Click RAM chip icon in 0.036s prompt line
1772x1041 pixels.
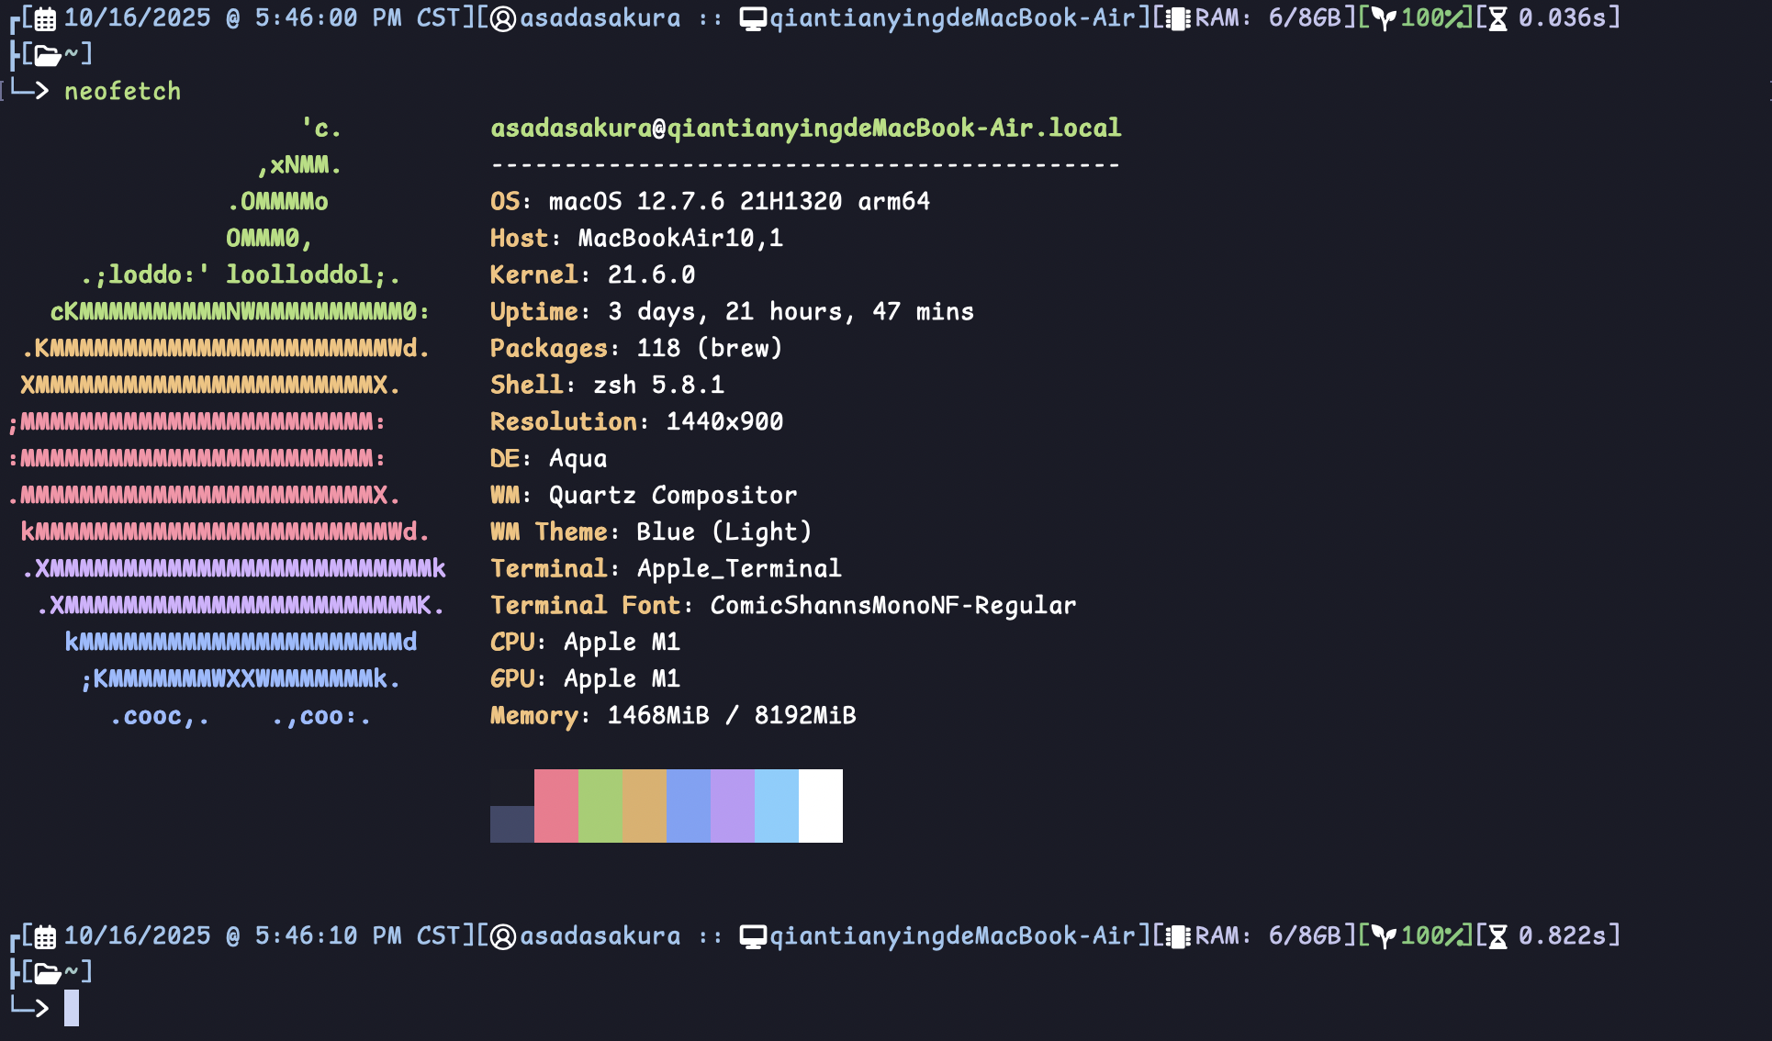pos(1178,18)
